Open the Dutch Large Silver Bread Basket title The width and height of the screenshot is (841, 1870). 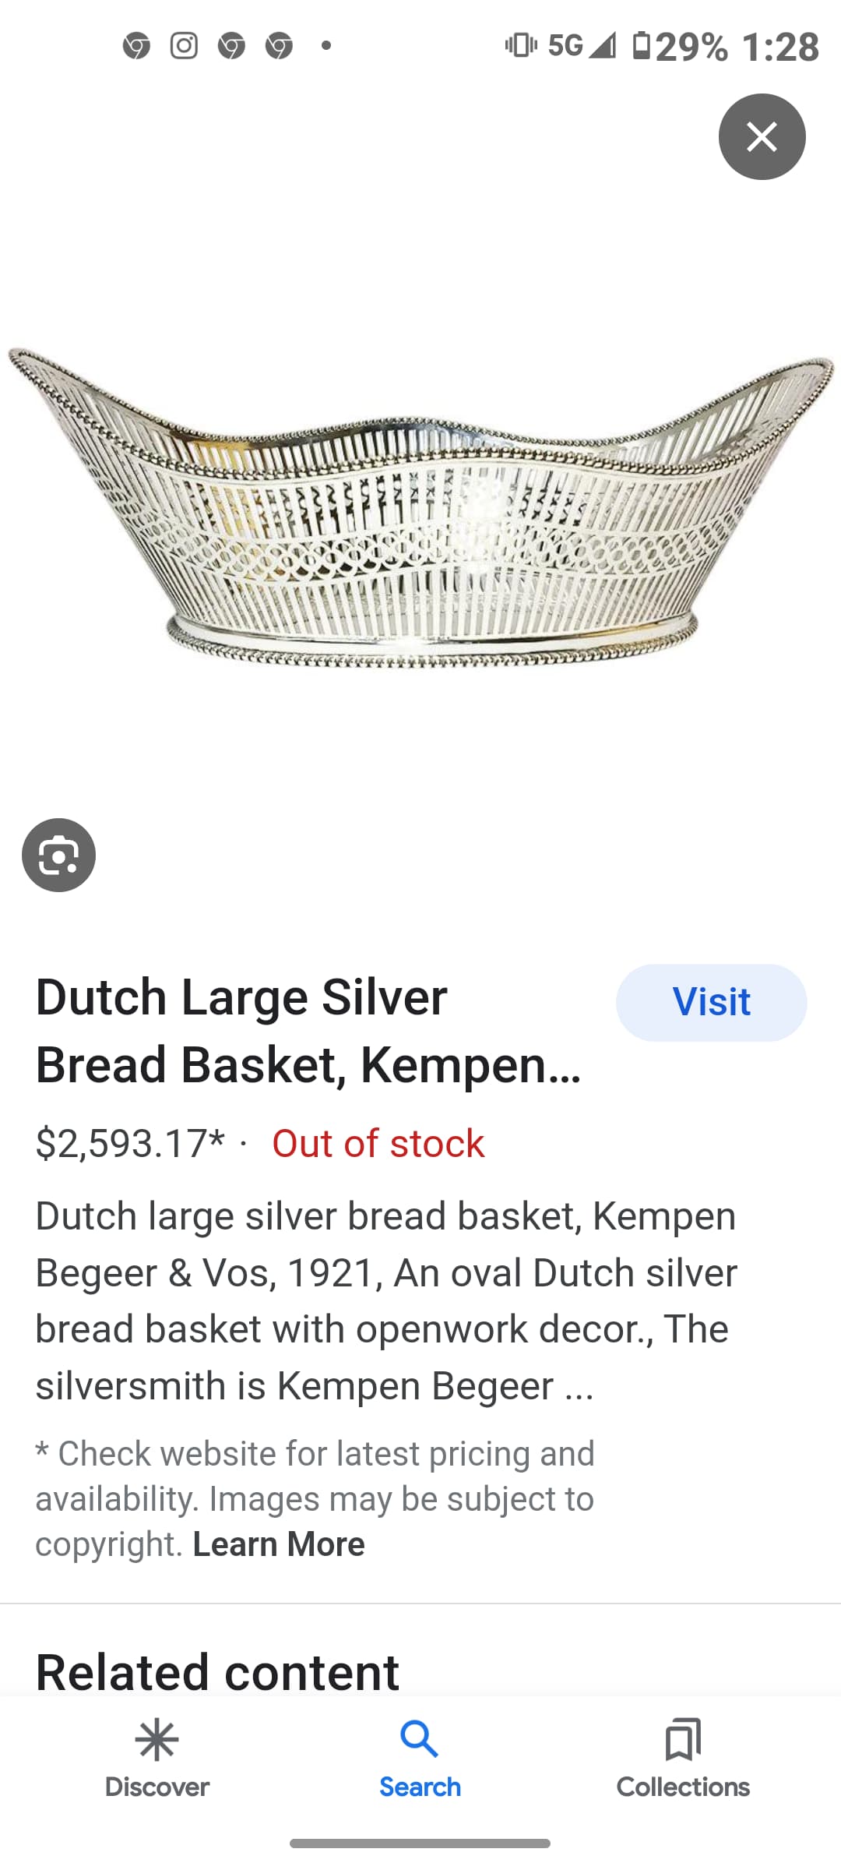coord(308,1031)
